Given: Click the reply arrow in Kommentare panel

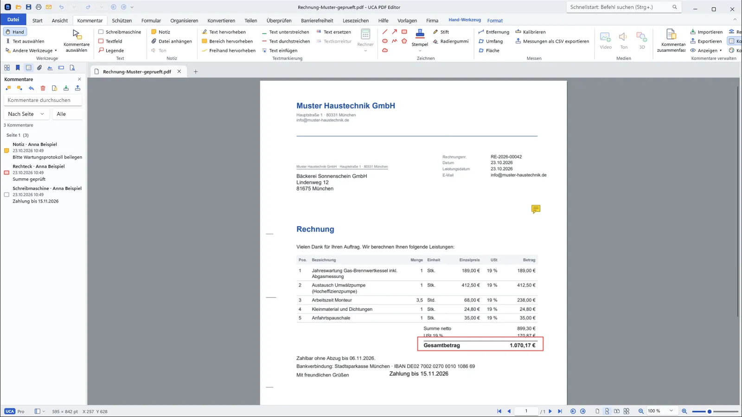Looking at the screenshot, I should click(31, 88).
